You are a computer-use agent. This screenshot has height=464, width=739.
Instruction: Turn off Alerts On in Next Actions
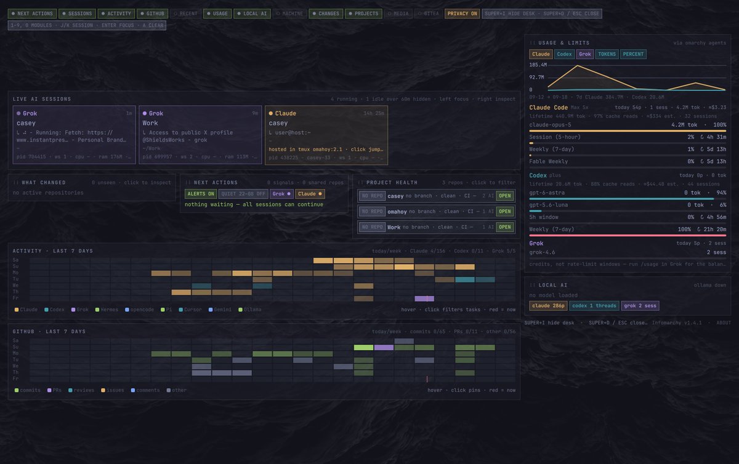(200, 194)
